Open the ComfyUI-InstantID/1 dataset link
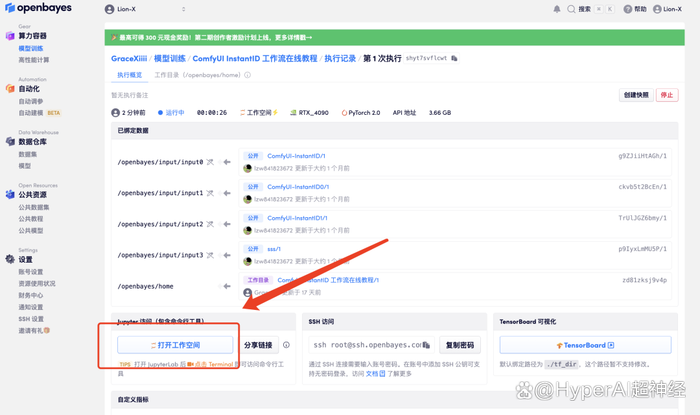Screen dimensions: 700x415 click(296, 156)
